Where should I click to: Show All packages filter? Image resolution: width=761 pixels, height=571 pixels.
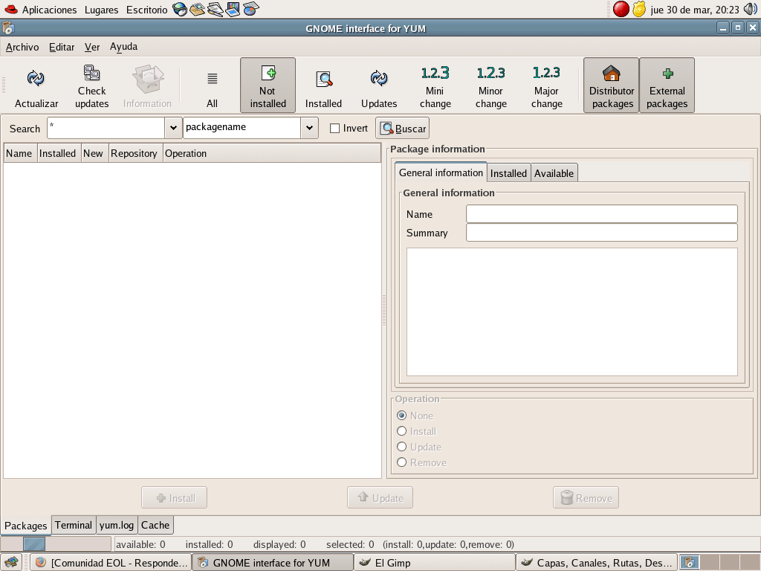point(212,86)
